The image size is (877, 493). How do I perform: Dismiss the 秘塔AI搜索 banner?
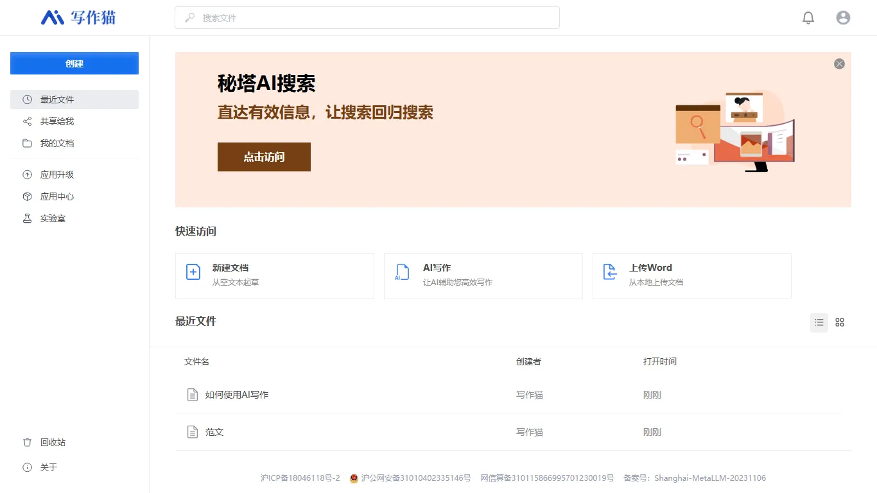(839, 64)
